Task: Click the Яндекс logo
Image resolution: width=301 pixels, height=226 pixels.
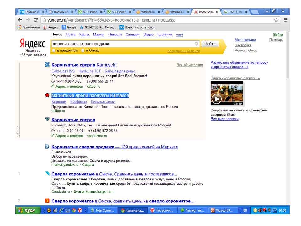Action: (x=32, y=44)
